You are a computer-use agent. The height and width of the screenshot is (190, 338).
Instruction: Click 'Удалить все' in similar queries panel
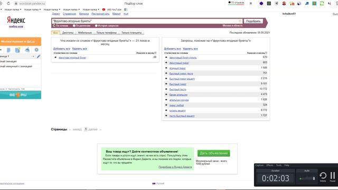(x=190, y=49)
